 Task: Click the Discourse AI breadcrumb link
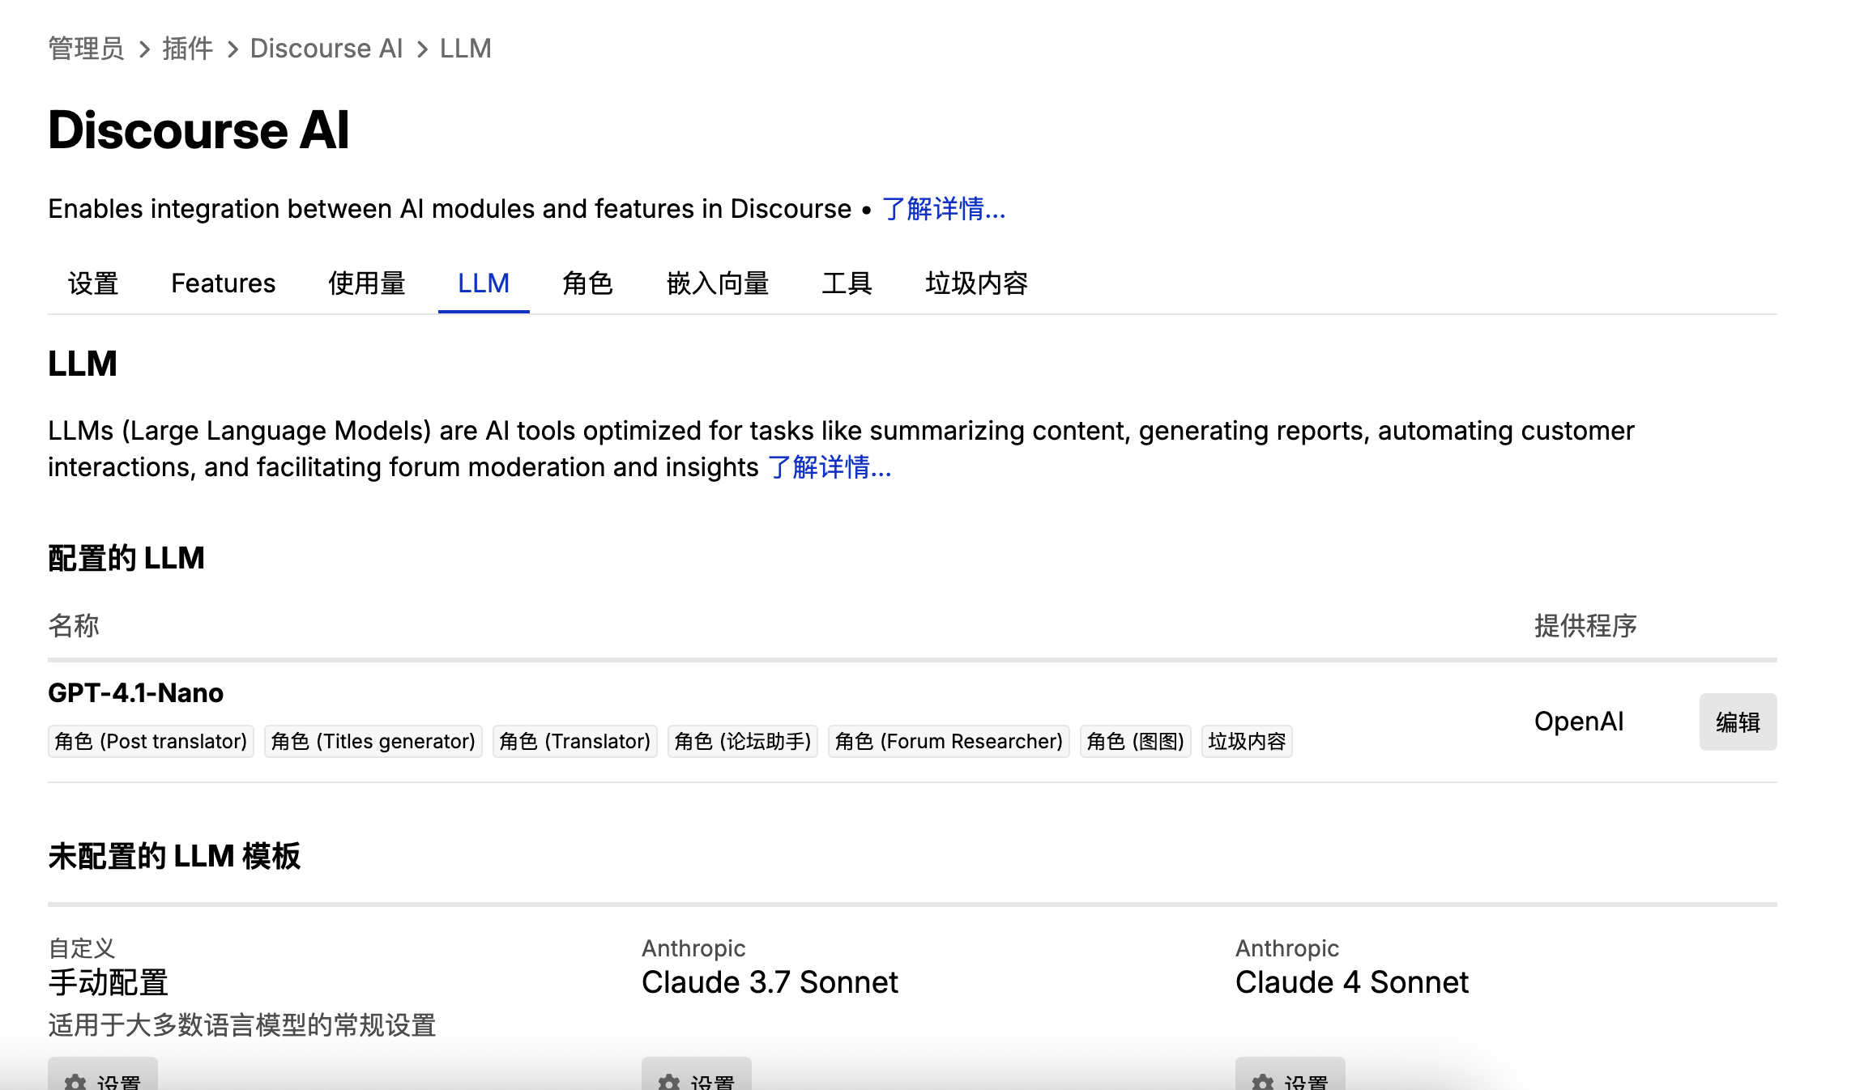(326, 49)
